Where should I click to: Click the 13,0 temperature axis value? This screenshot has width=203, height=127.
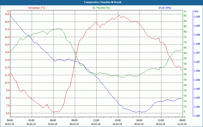(7, 60)
